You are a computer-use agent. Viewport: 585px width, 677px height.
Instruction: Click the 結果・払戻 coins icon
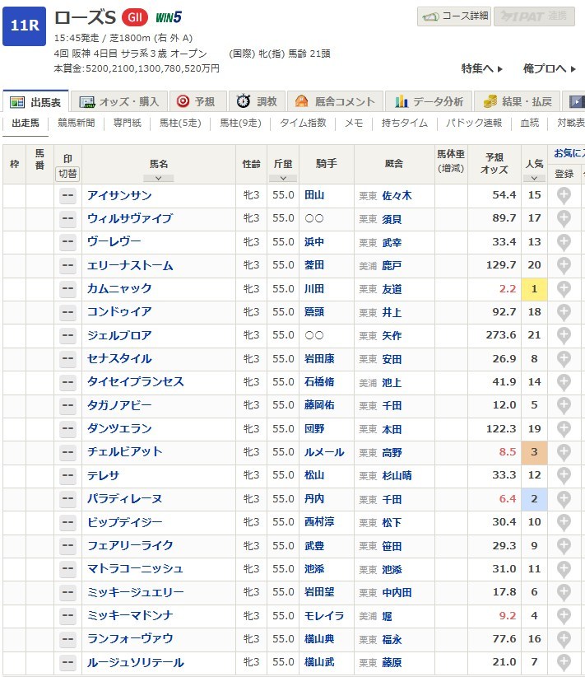[490, 102]
